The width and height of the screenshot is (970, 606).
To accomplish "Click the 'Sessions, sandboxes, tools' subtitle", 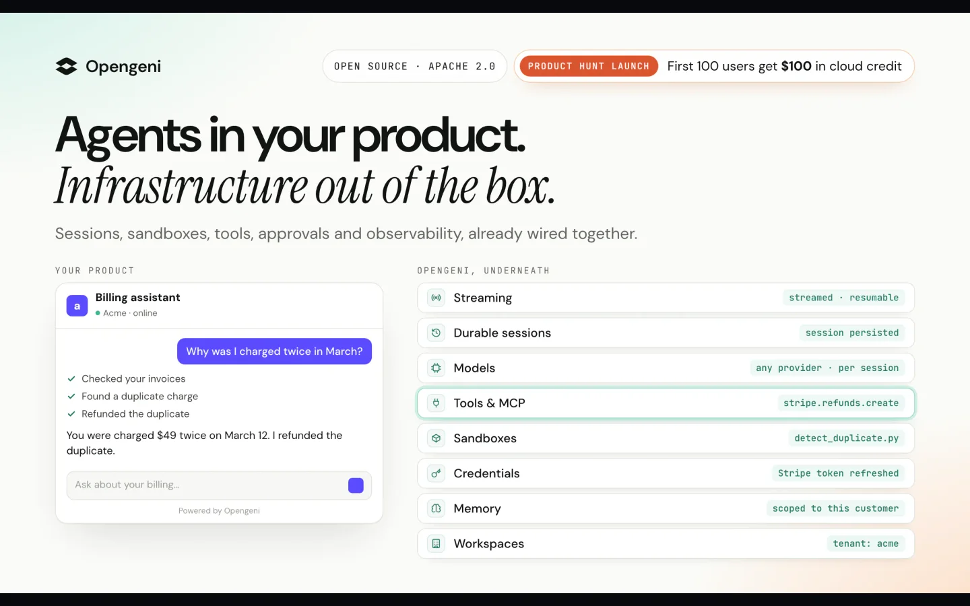I will point(346,234).
